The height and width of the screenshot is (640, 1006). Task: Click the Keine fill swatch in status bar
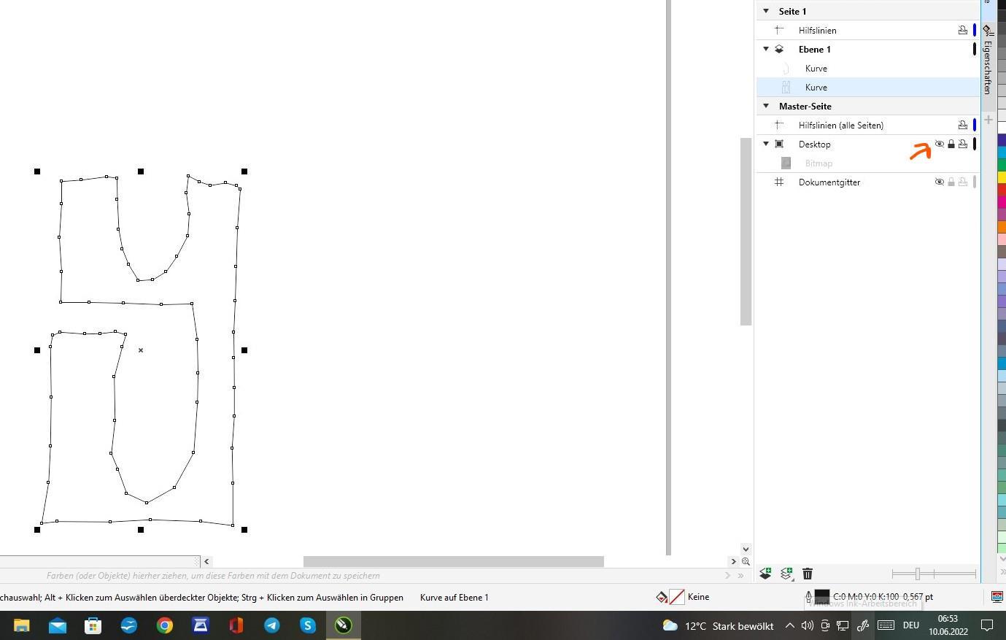[x=677, y=597]
